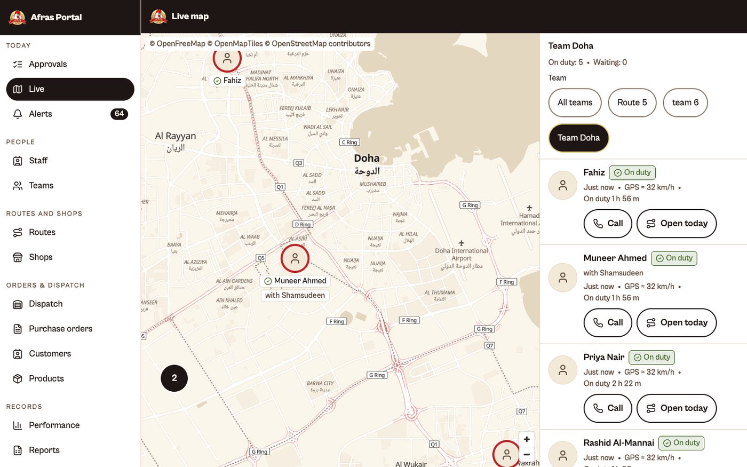Call Fahiz
The width and height of the screenshot is (747, 467).
pos(608,224)
